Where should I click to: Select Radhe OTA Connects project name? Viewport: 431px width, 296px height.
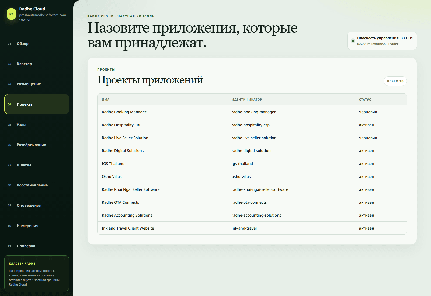[120, 202]
